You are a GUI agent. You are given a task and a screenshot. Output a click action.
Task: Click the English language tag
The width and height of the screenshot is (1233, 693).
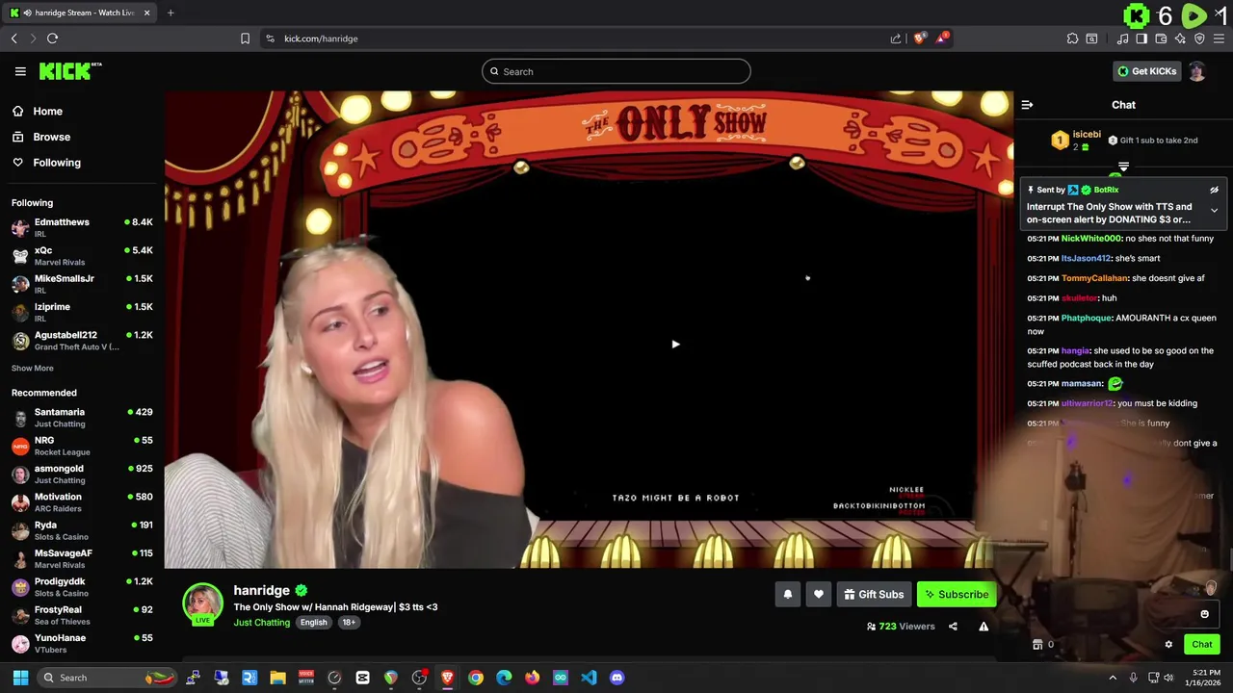(x=313, y=623)
